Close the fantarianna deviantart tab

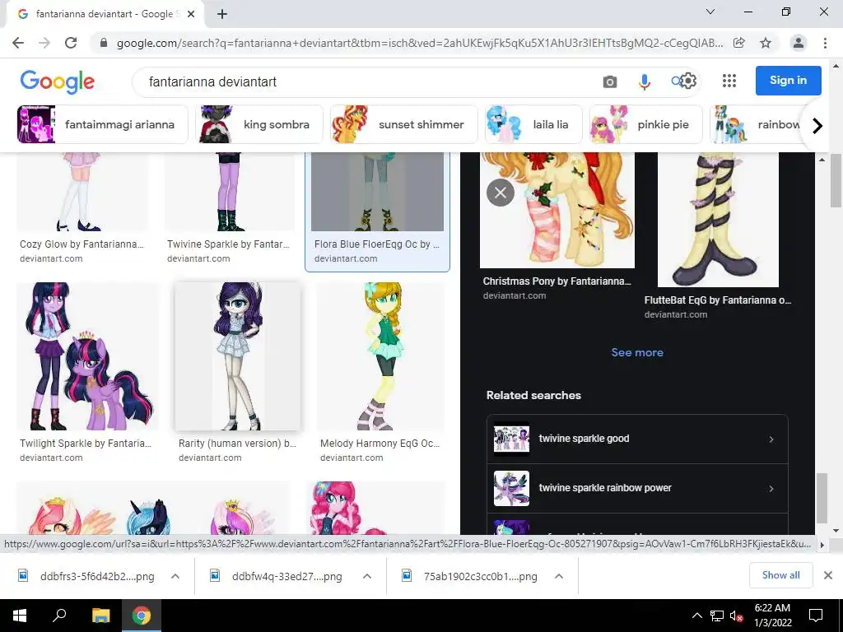[191, 15]
